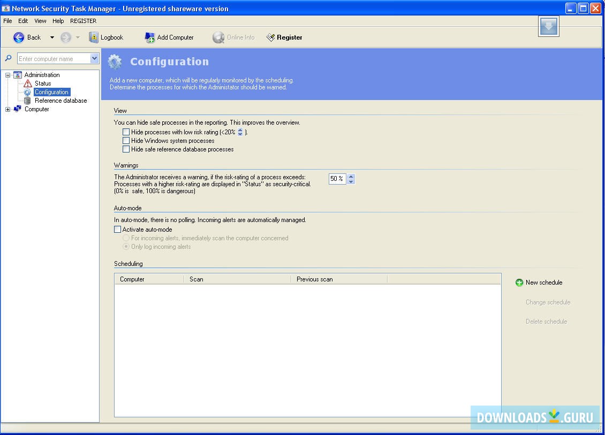Screen dimensions: 605x435
Task: Click the Computer network icon in the tree
Action: coord(18,109)
